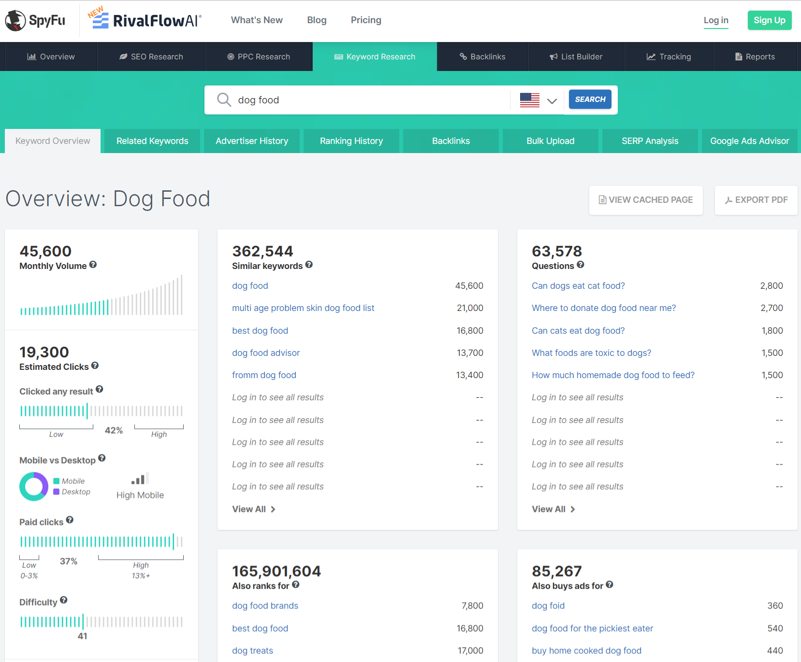Image resolution: width=801 pixels, height=662 pixels.
Task: Open the Pricing link
Action: tap(366, 20)
